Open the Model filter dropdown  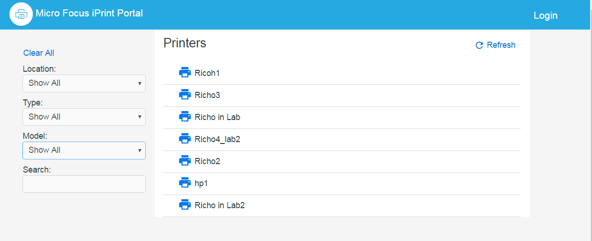(x=84, y=151)
